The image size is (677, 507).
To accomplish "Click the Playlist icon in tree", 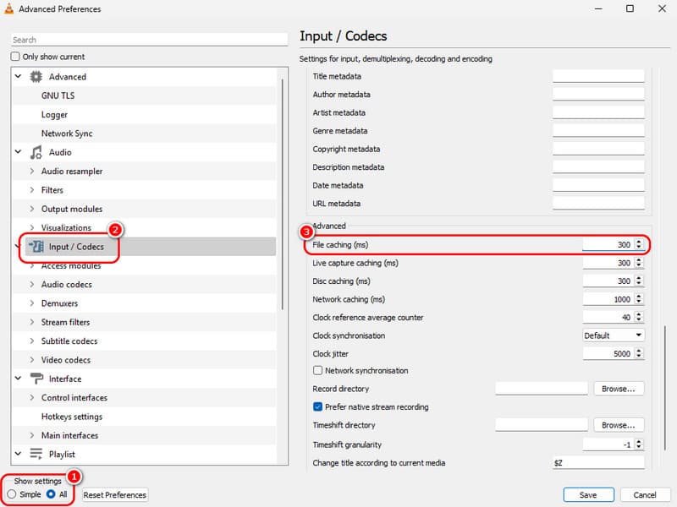I will [36, 455].
